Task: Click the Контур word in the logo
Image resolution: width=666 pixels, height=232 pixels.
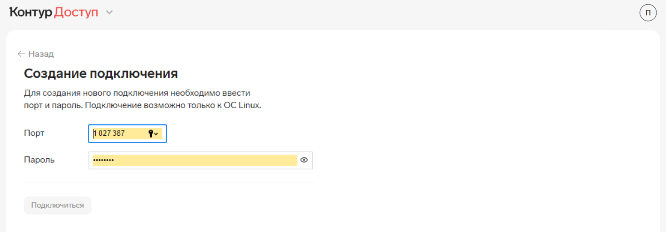Action: [31, 12]
